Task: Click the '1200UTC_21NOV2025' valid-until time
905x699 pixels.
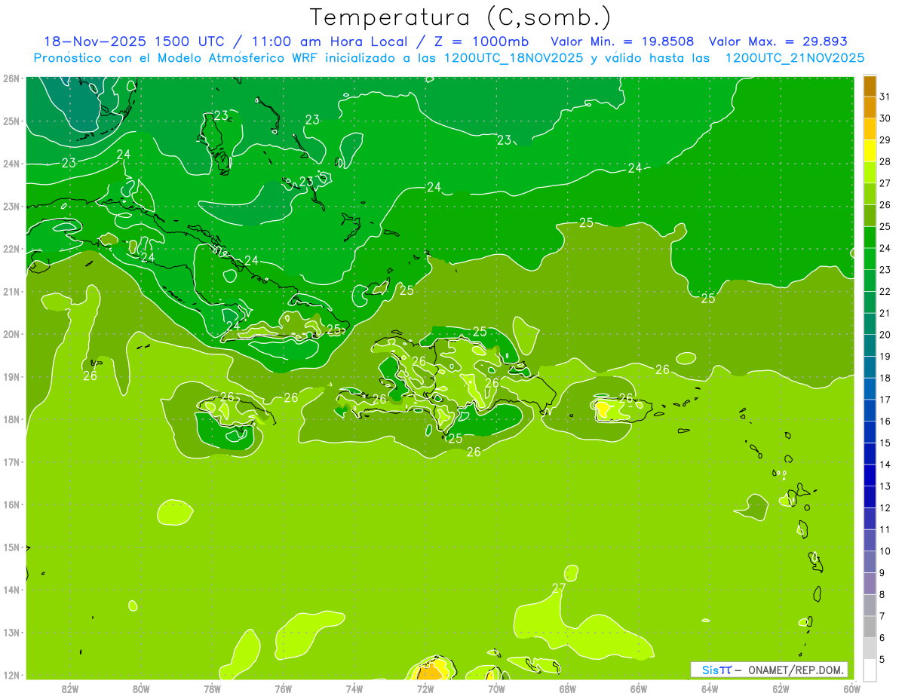Action: (x=794, y=58)
